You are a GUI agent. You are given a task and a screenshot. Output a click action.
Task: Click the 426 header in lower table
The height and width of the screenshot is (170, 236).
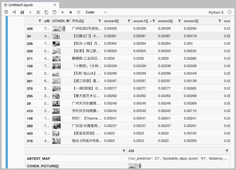131,151
